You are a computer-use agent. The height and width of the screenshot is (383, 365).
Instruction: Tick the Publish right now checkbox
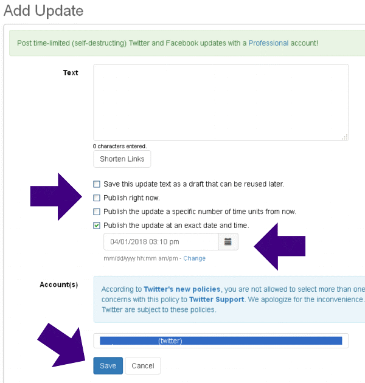click(x=97, y=198)
